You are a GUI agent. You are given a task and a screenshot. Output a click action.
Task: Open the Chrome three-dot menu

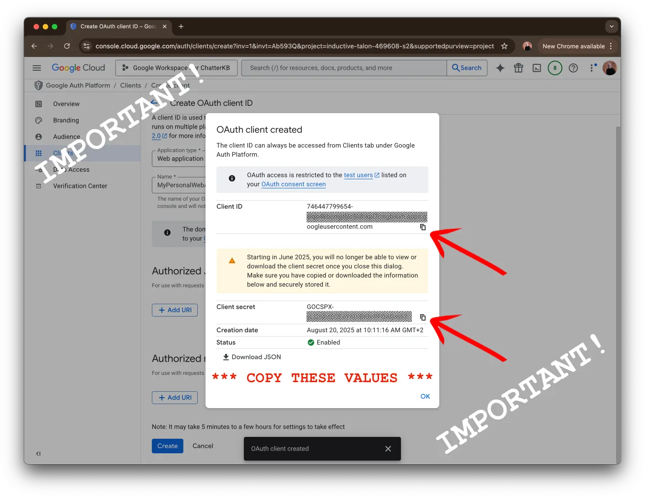611,46
